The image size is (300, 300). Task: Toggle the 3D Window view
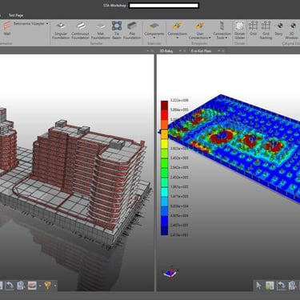(x=292, y=30)
